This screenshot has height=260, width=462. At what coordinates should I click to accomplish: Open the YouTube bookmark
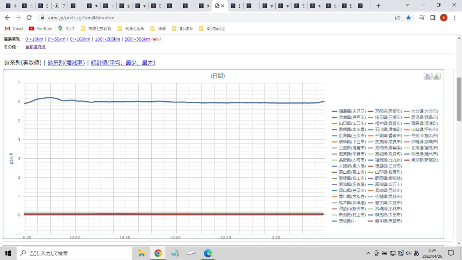click(x=40, y=29)
